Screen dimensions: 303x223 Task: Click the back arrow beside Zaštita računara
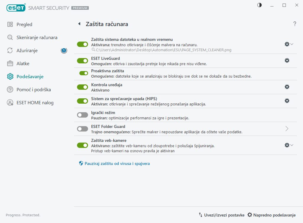coord(79,24)
